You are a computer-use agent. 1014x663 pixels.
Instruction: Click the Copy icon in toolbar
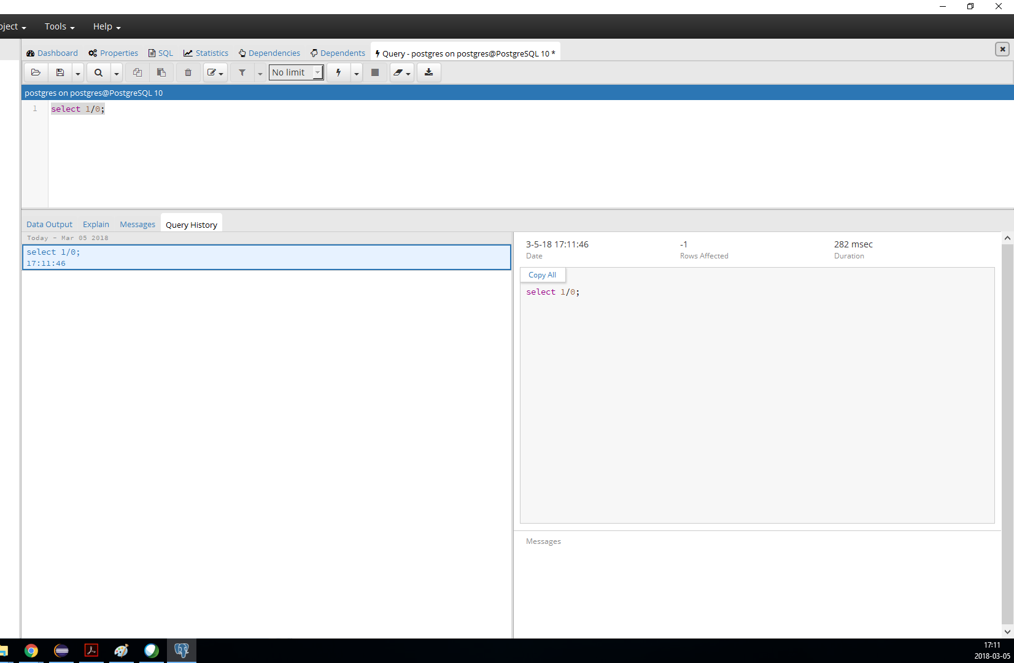[137, 72]
